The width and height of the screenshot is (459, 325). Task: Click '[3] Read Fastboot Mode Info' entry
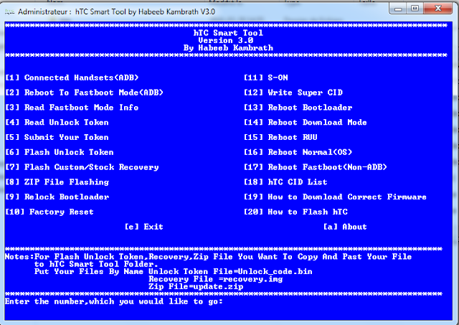point(72,108)
